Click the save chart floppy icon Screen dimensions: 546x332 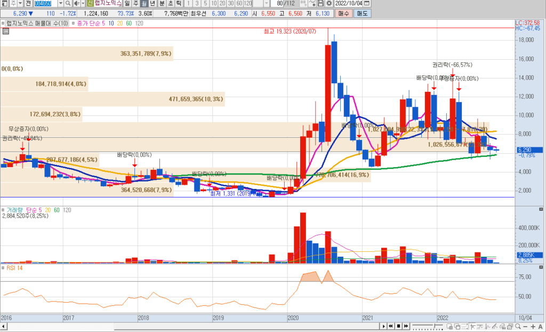tap(320, 3)
